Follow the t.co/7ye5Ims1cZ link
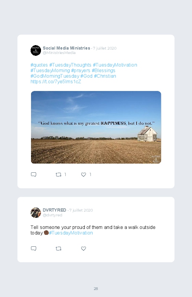The height and width of the screenshot is (297, 192). click(x=56, y=82)
